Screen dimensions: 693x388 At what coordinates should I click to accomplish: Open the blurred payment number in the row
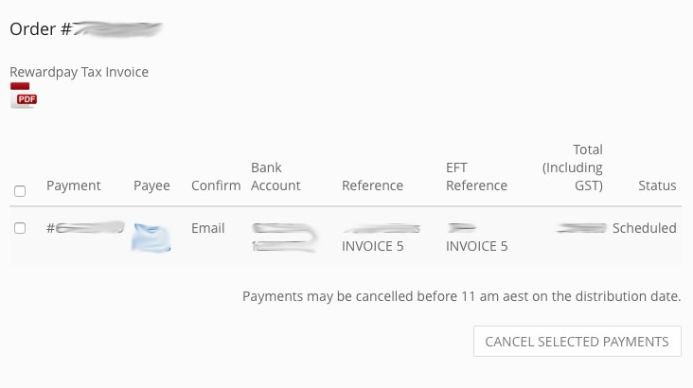click(86, 228)
